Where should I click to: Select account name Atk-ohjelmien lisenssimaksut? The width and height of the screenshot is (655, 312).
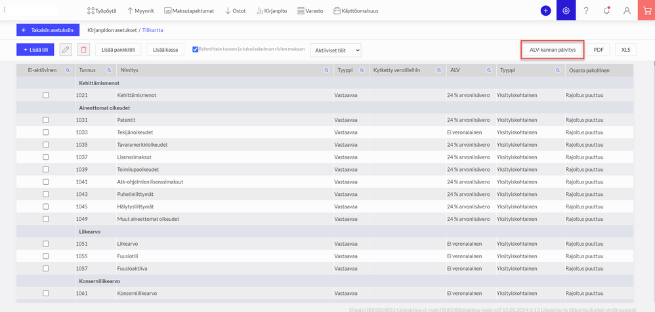coord(150,182)
